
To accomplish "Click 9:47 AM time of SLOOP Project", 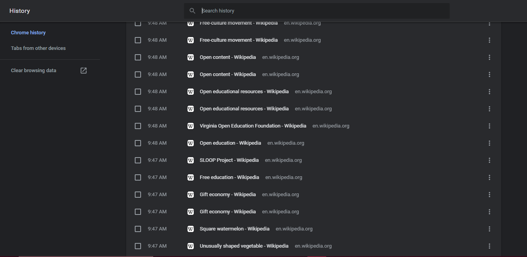I will point(157,160).
